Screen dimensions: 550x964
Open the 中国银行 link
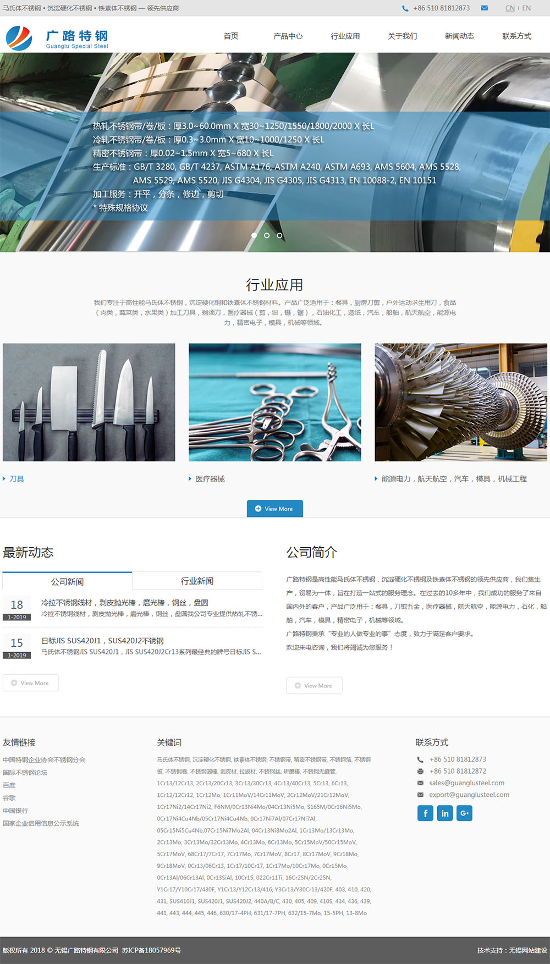tap(15, 811)
